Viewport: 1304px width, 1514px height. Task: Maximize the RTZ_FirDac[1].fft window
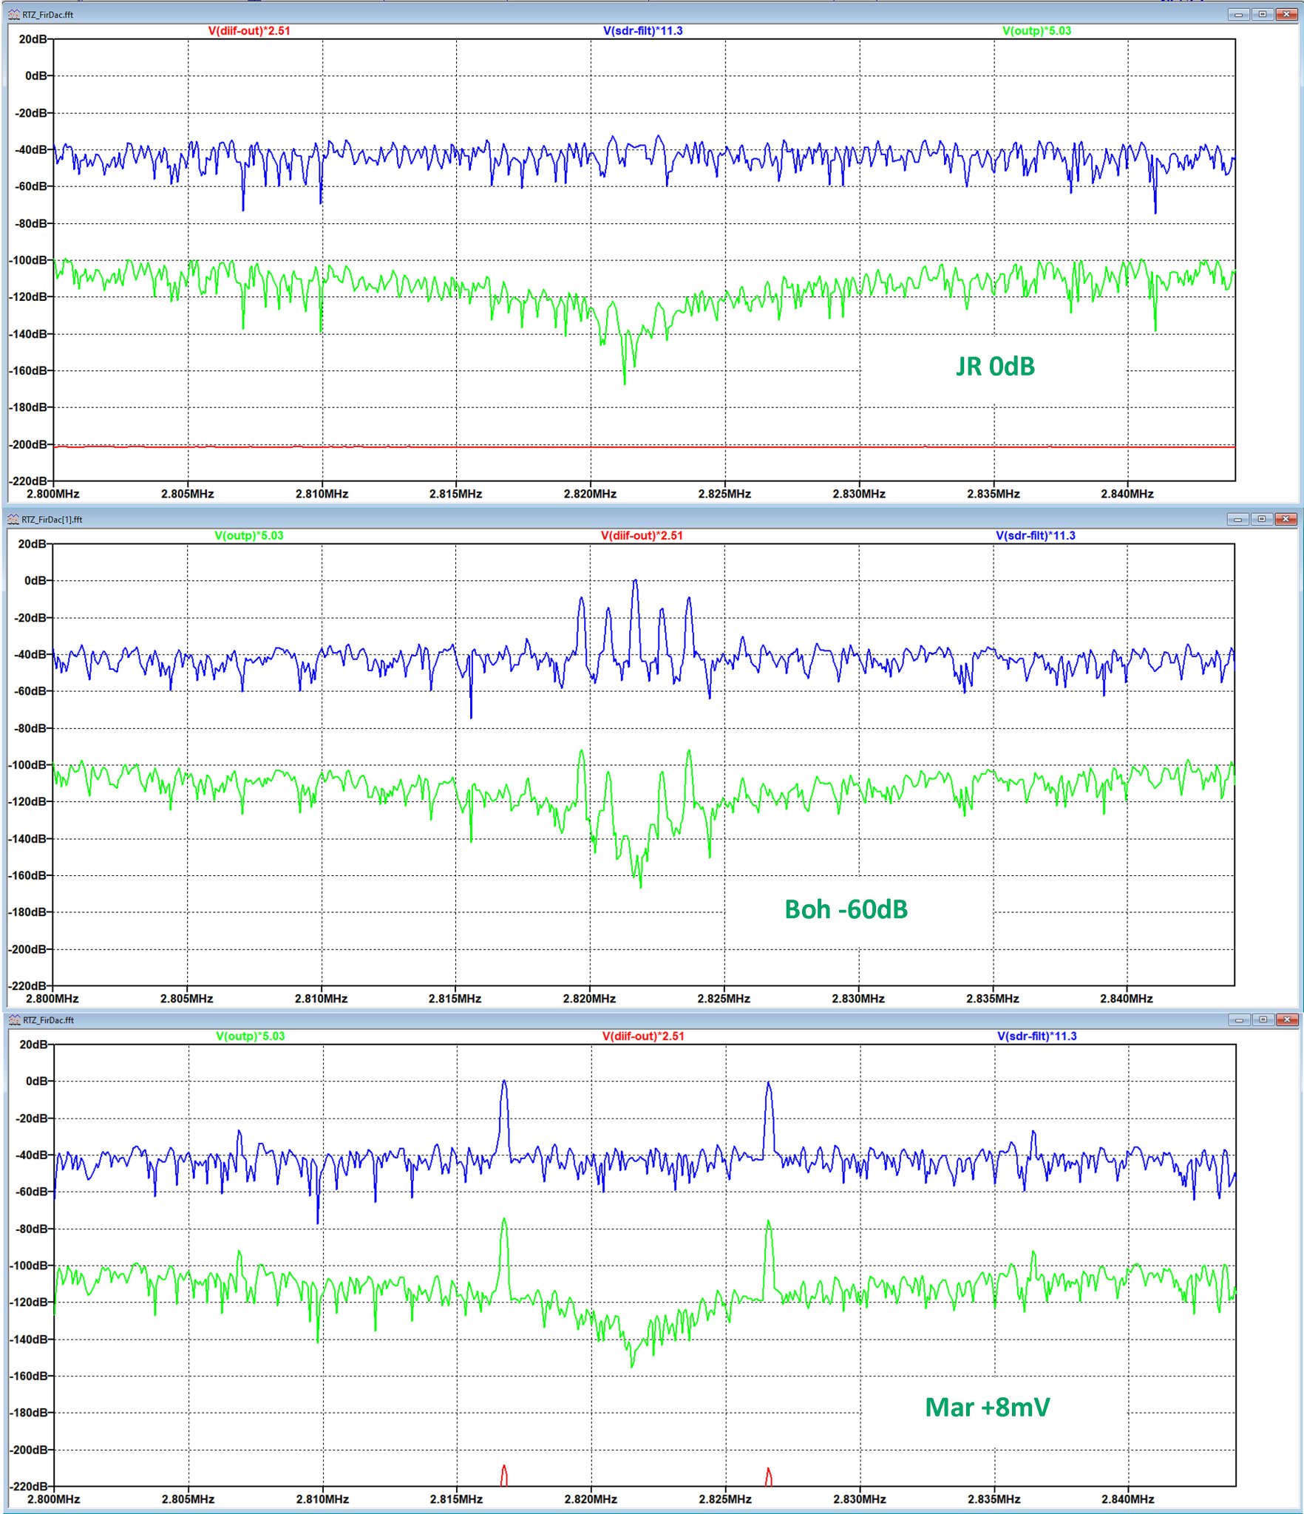[1263, 519]
